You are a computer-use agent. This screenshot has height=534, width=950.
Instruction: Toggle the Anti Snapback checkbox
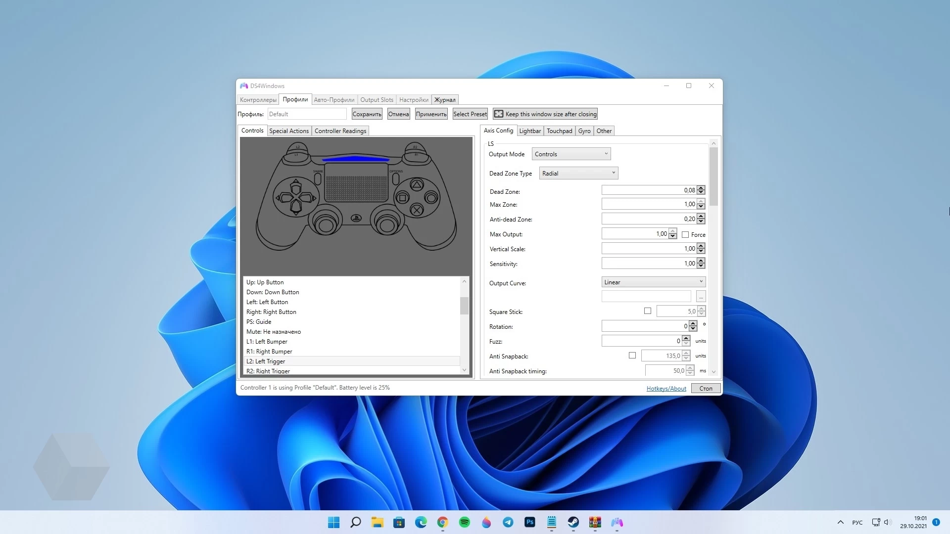coord(632,356)
